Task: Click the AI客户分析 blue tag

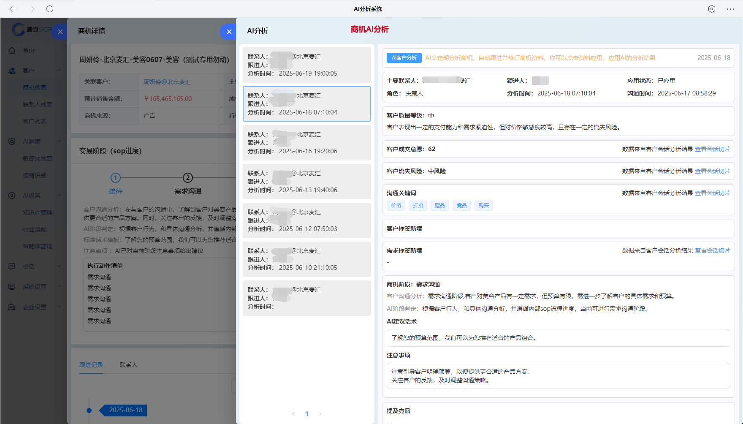Action: tap(404, 58)
